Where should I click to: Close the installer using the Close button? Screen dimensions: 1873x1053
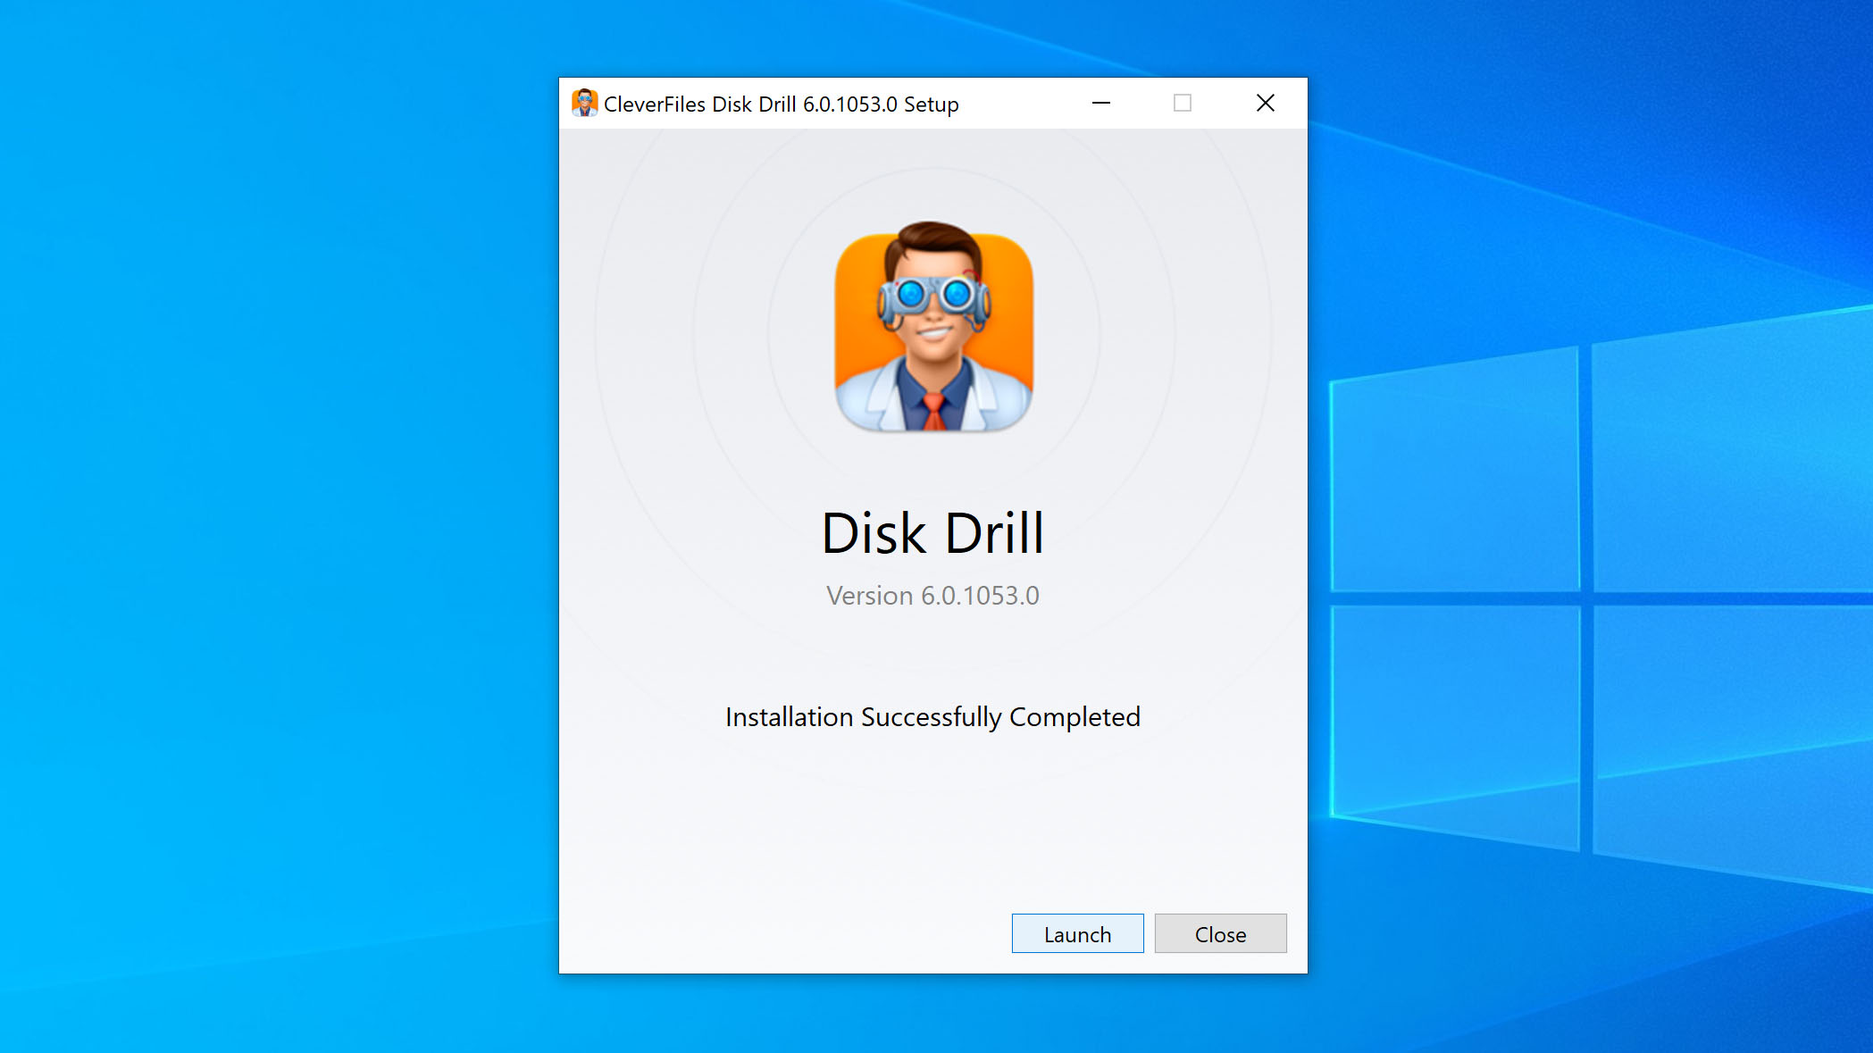point(1220,933)
